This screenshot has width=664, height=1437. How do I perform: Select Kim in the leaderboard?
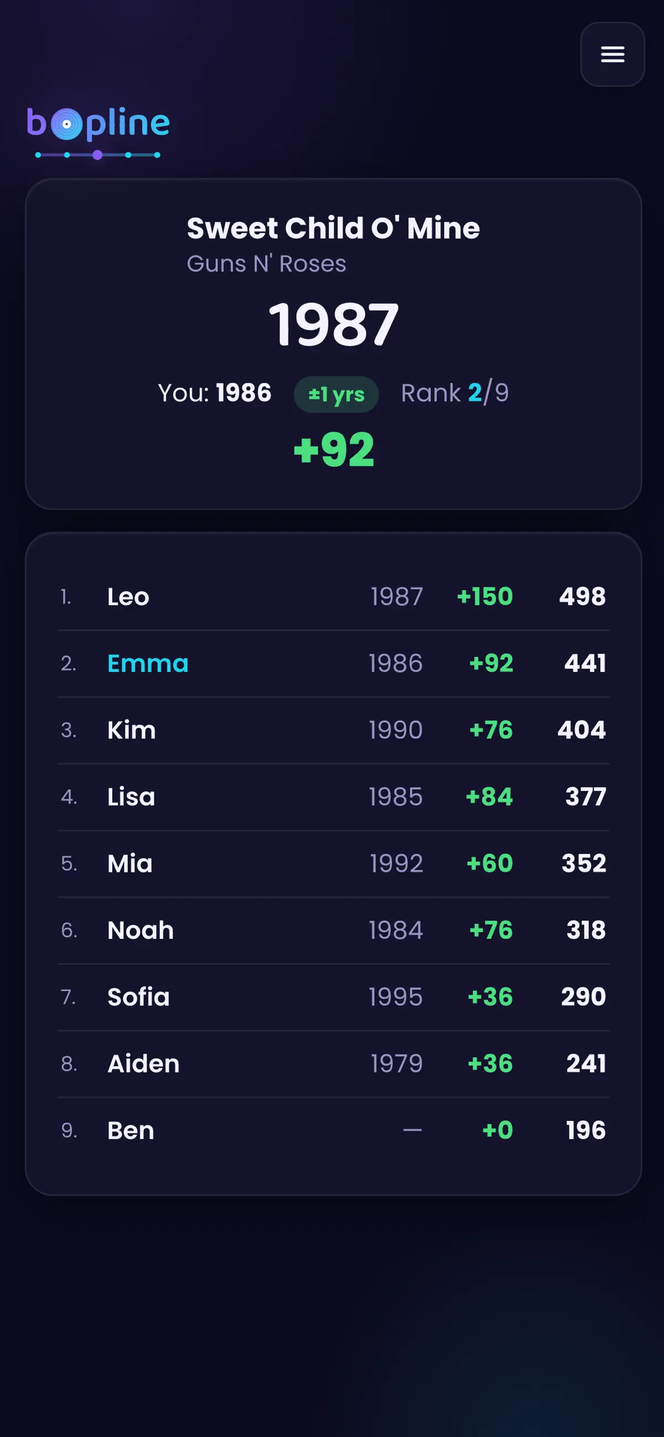(x=132, y=730)
